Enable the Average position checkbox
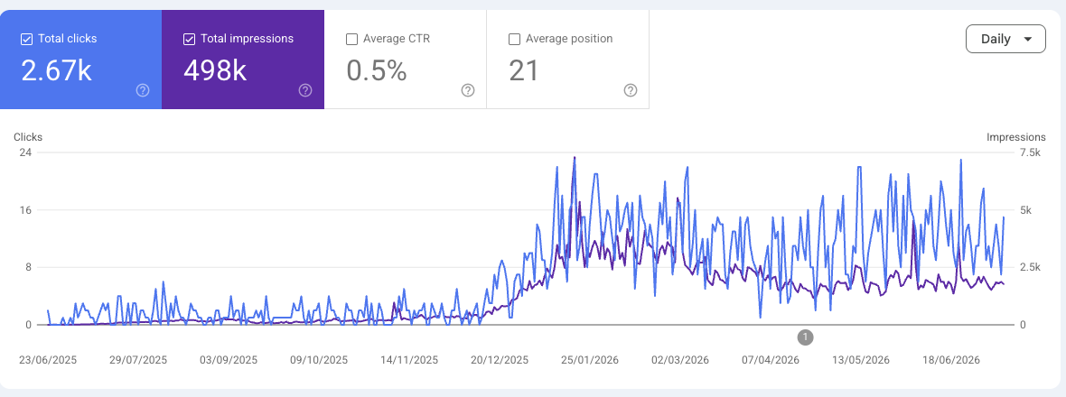The height and width of the screenshot is (397, 1066). 515,40
